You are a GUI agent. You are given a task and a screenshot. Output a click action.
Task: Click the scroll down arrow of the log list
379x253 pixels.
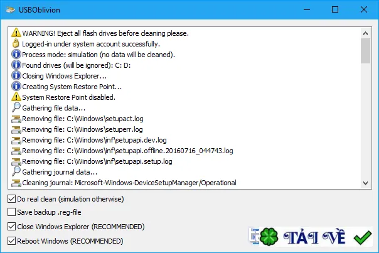(365, 183)
